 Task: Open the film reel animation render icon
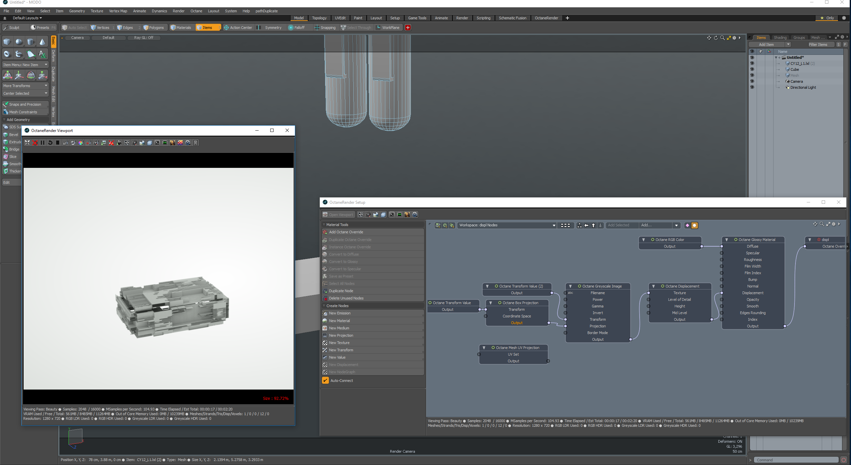pyautogui.click(x=188, y=143)
